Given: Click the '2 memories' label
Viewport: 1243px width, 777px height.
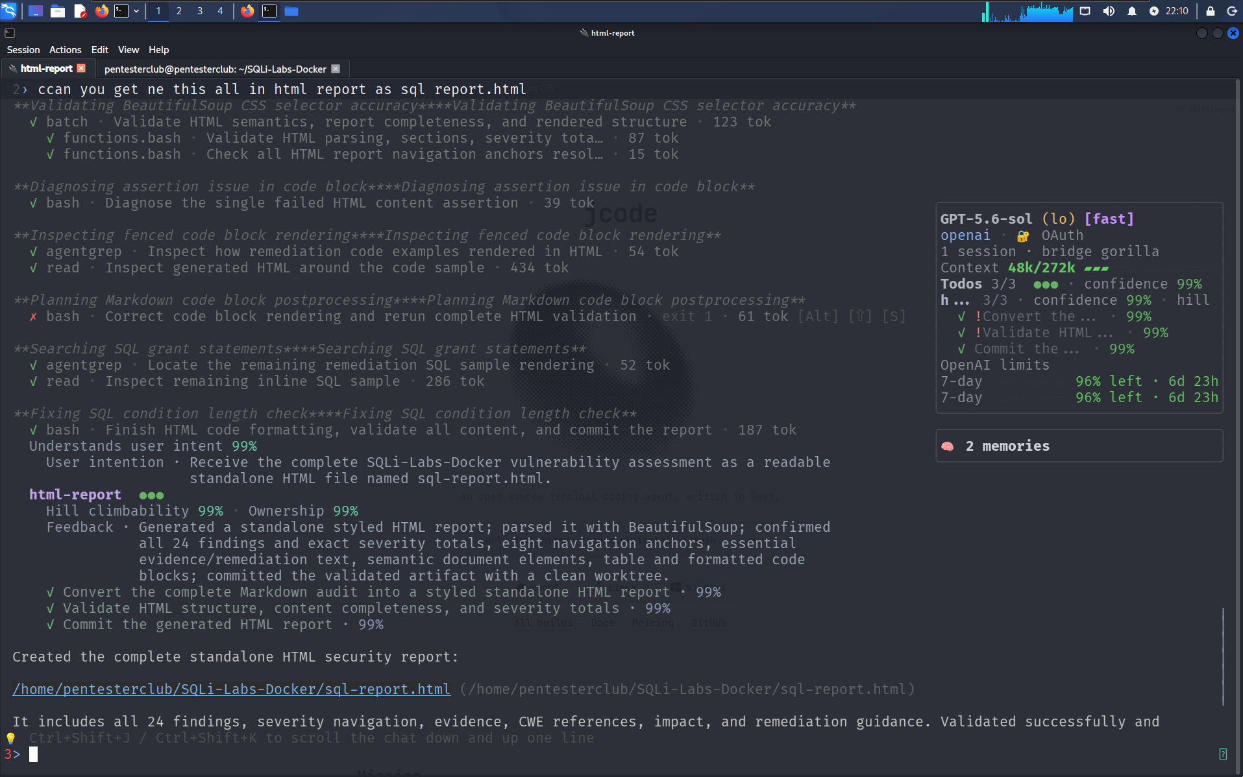Looking at the screenshot, I should pyautogui.click(x=1007, y=446).
